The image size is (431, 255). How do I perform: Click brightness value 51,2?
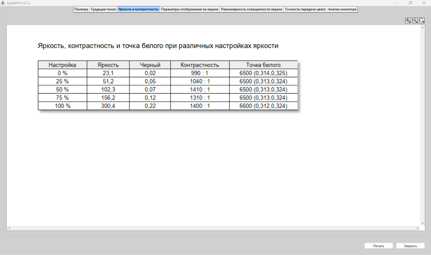tap(108, 82)
